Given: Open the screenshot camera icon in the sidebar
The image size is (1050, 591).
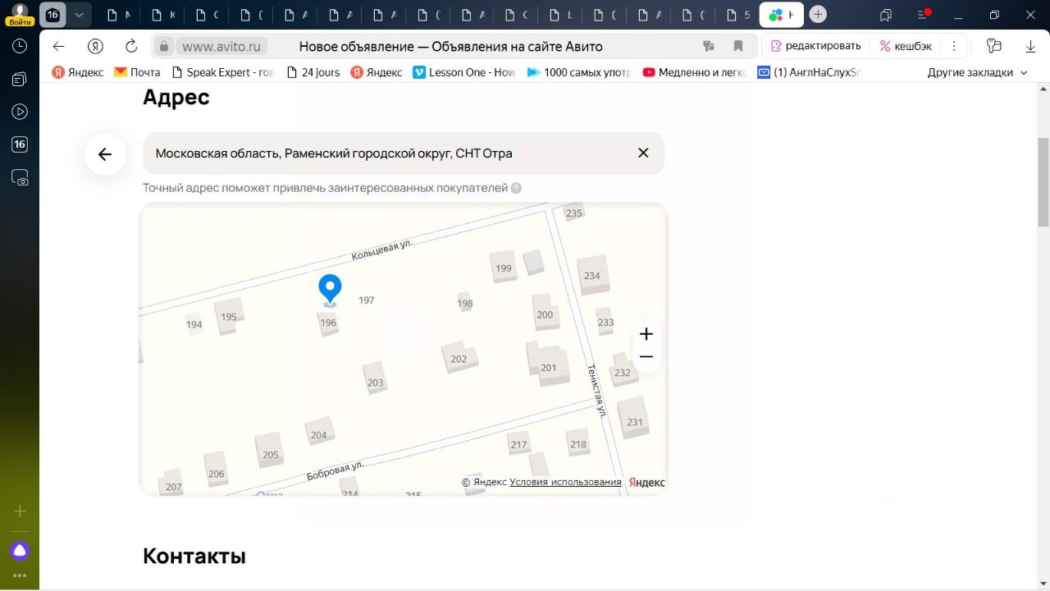Looking at the screenshot, I should click(20, 177).
